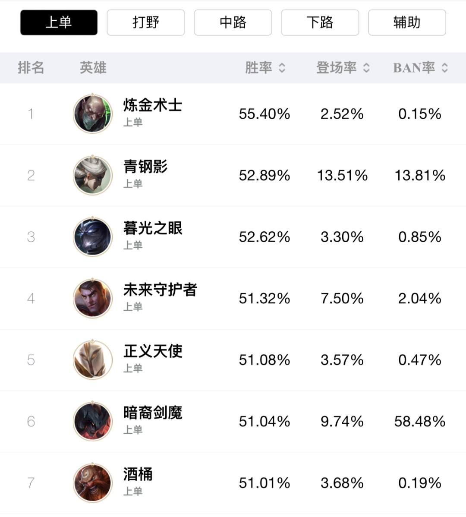The width and height of the screenshot is (466, 517).
Task: Switch to the 打野 tab
Action: [x=146, y=22]
